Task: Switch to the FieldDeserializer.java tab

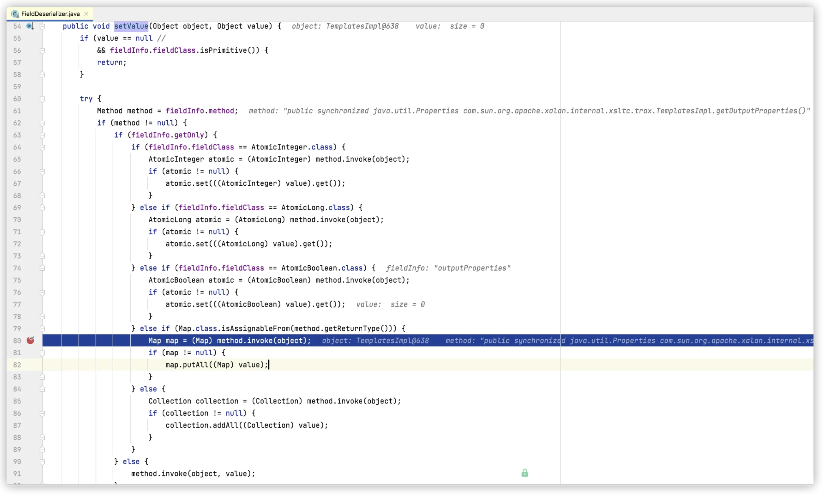Action: point(50,14)
